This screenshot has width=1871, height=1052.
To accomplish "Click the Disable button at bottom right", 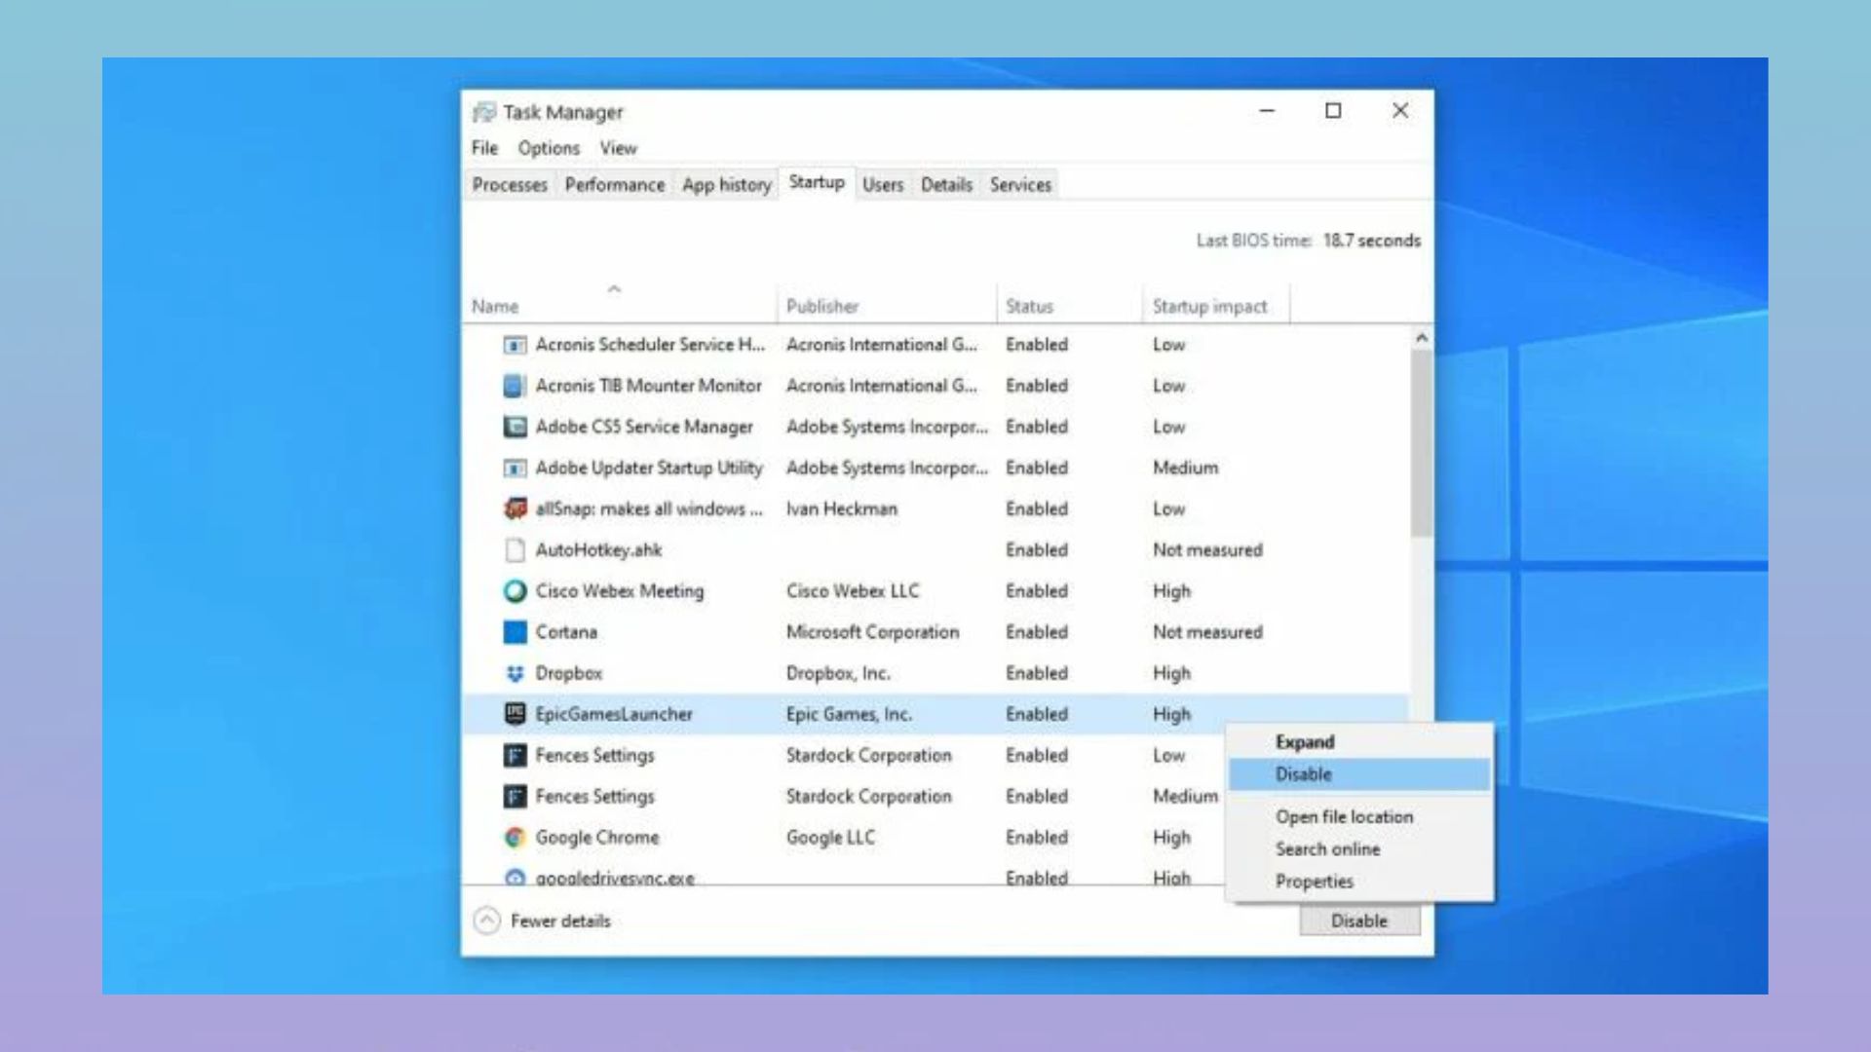I will click(x=1359, y=920).
